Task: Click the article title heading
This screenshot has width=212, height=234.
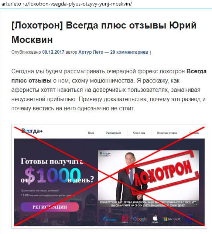Action: coord(104,32)
